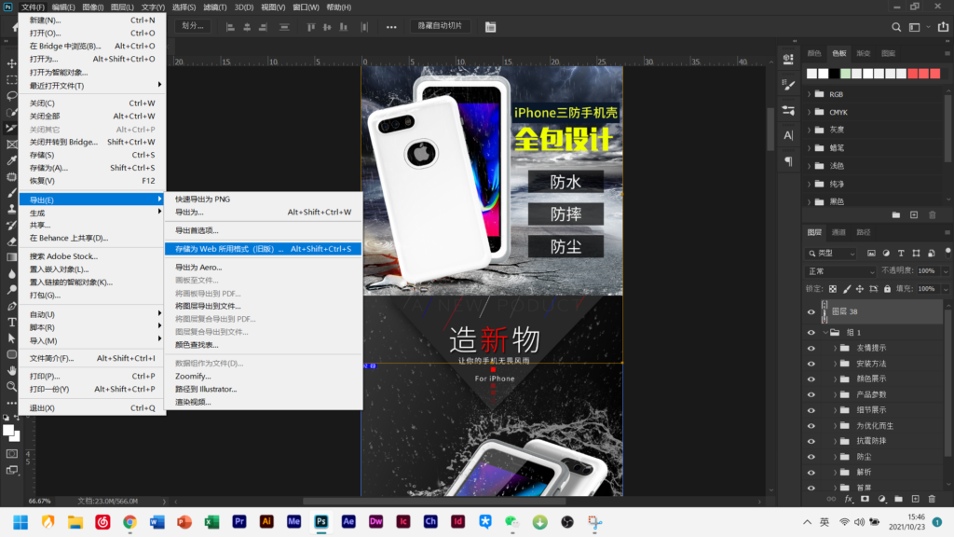This screenshot has height=537, width=954.
Task: Hide the 组 1 group
Action: (811, 333)
